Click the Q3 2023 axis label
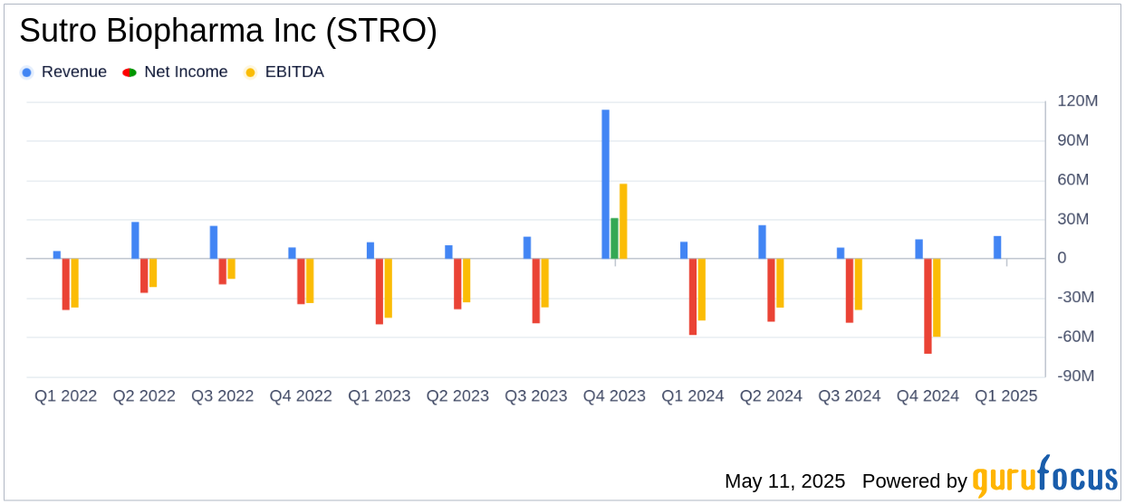The height and width of the screenshot is (504, 1125). coord(535,396)
